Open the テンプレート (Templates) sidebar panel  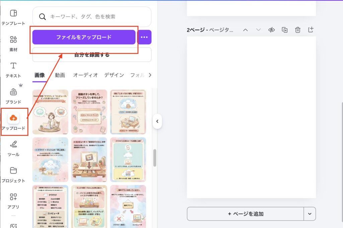[13, 17]
